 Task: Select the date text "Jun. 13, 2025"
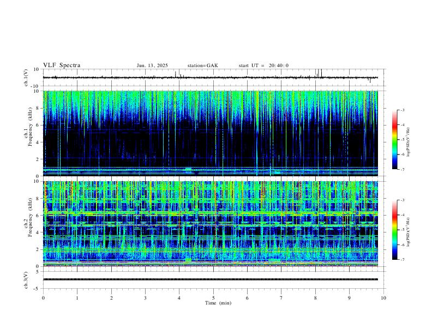(x=152, y=65)
